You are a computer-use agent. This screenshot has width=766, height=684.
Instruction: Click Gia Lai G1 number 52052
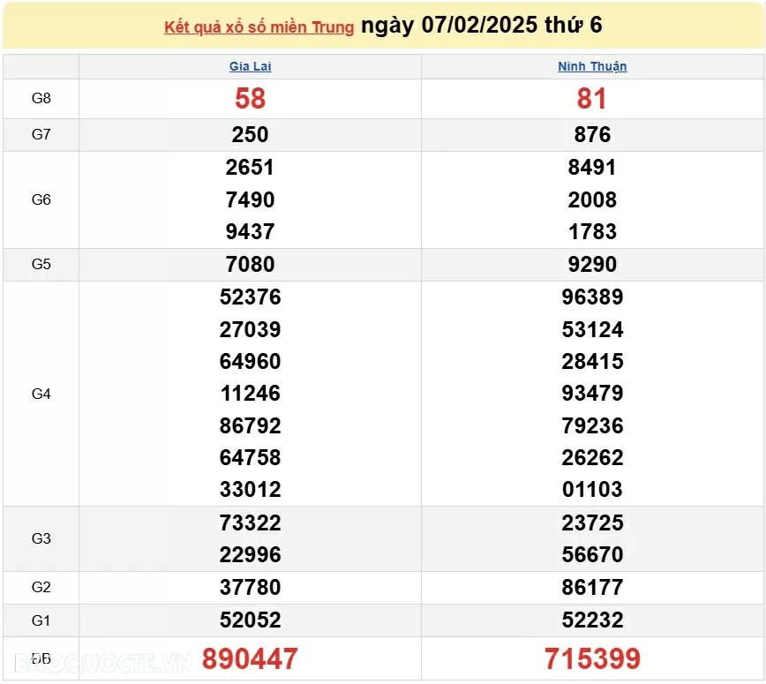250,620
